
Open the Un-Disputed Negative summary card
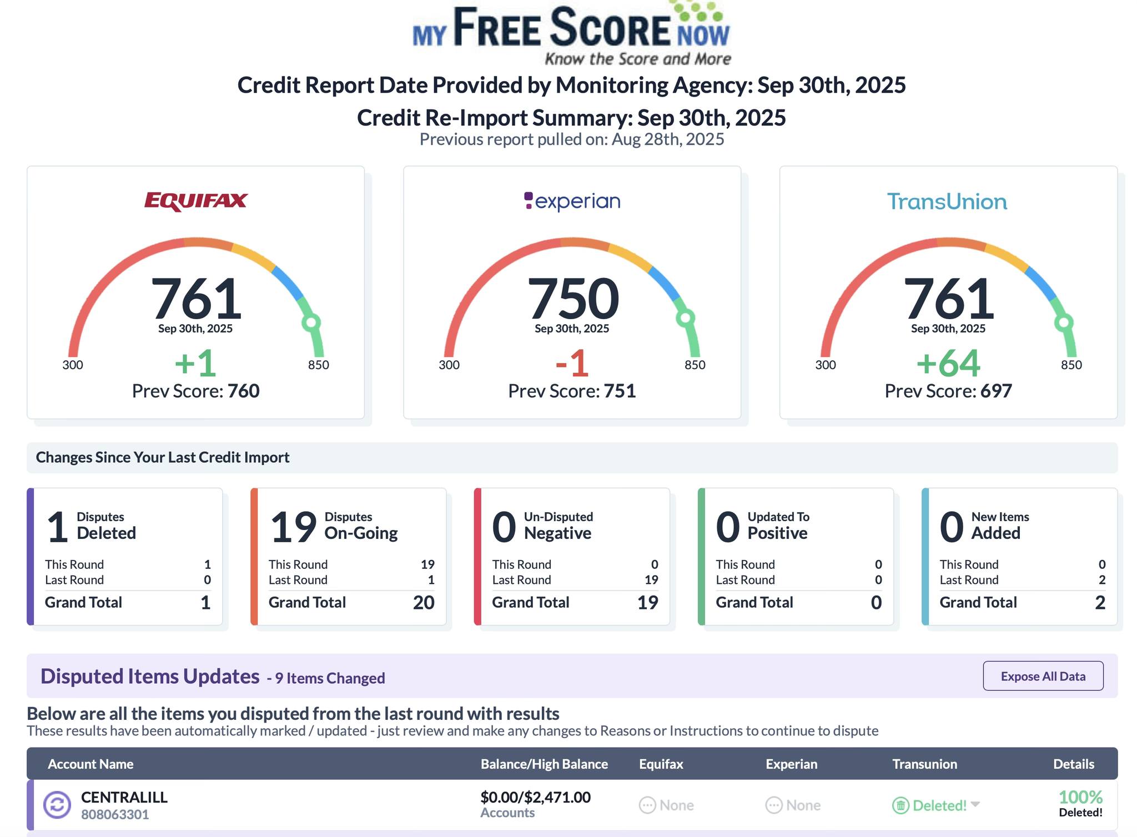574,556
